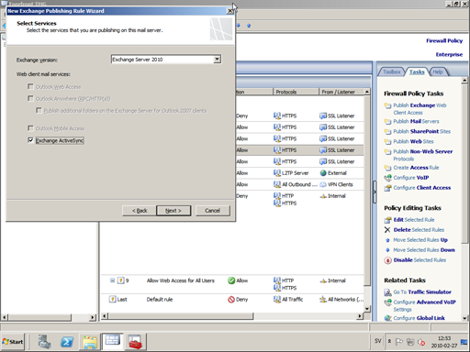Image resolution: width=470 pixels, height=352 pixels.
Task: Open PowerShell from the taskbar
Action: coord(67,342)
